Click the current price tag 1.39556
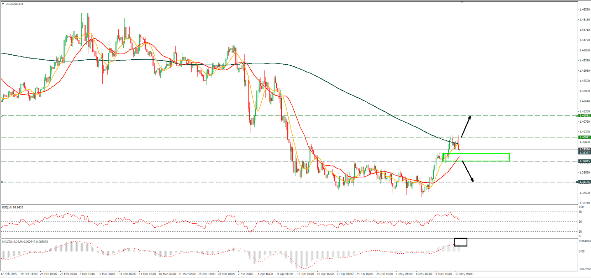Image resolution: width=591 pixels, height=278 pixels. pos(584,150)
